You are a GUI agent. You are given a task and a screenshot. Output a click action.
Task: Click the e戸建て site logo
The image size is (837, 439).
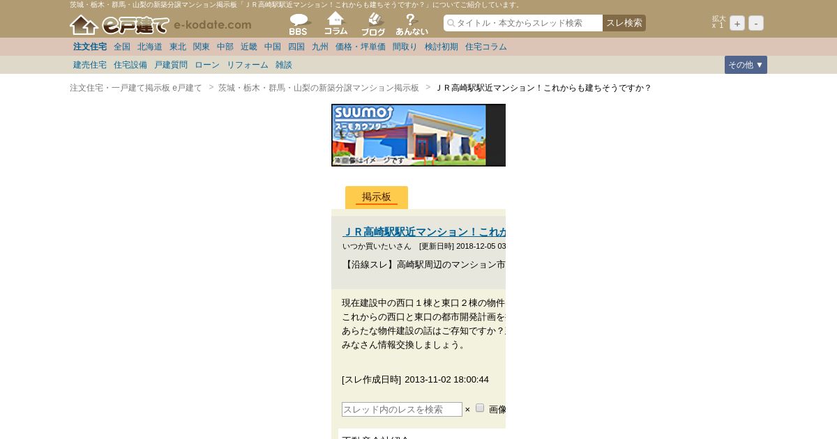[x=160, y=25]
